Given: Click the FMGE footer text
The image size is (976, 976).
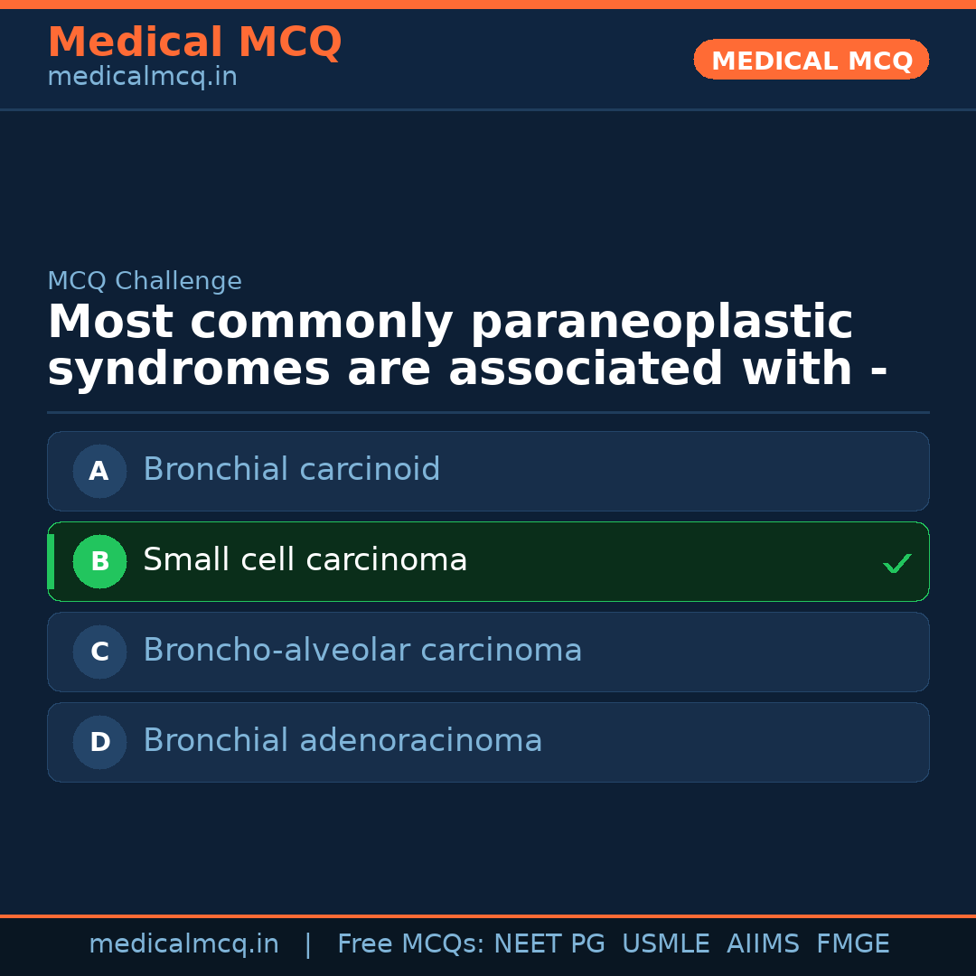Looking at the screenshot, I should coord(852,944).
